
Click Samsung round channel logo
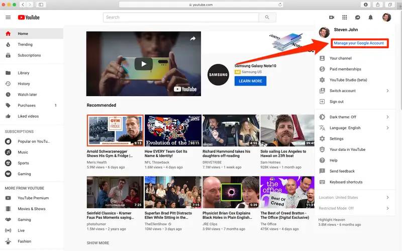[218, 74]
